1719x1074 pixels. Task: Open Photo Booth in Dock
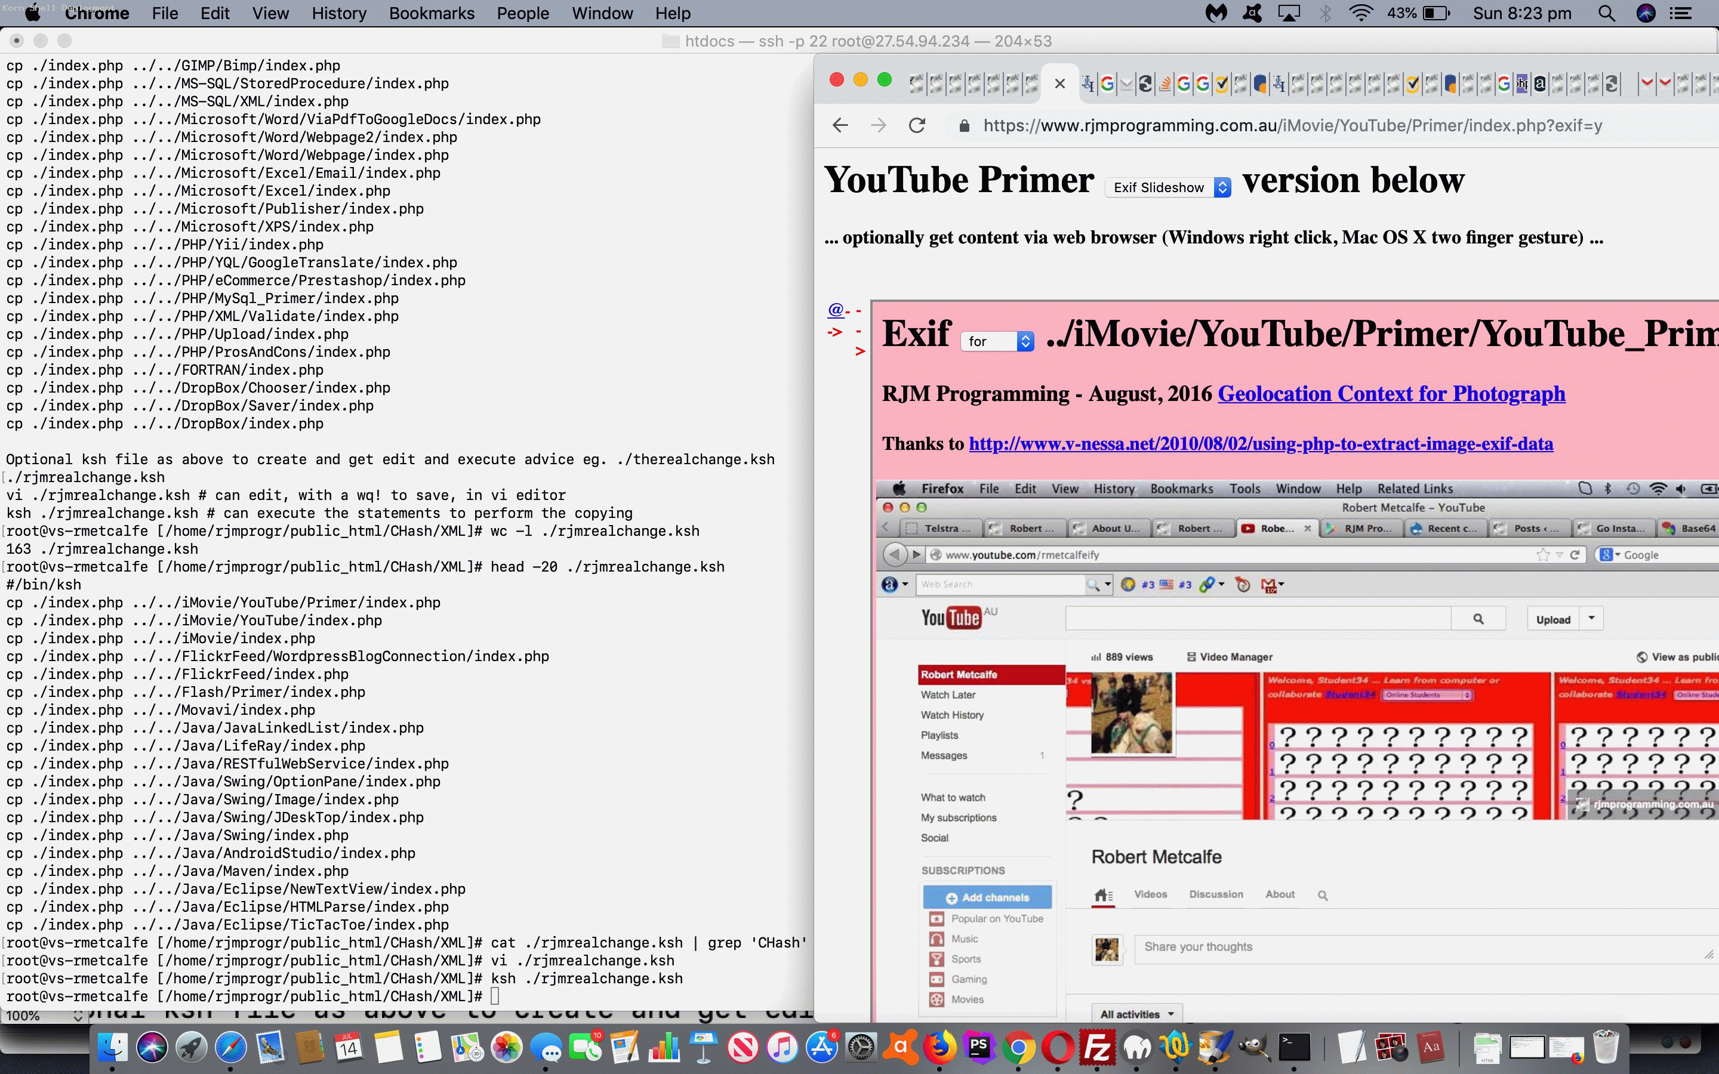click(x=1391, y=1047)
